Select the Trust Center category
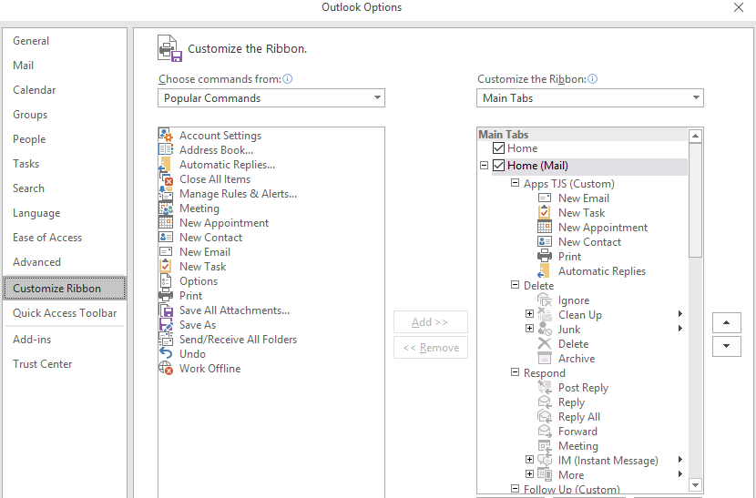The image size is (756, 498). 65,364
